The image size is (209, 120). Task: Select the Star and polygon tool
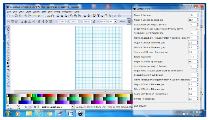coord(8,50)
